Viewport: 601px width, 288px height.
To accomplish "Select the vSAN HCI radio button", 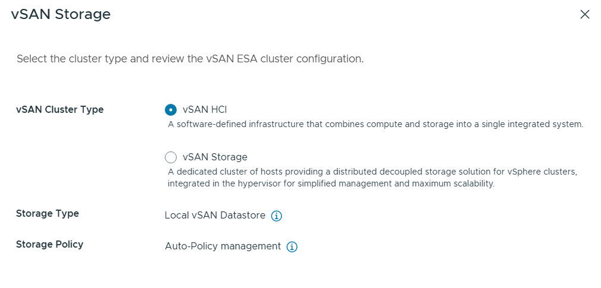I will click(x=171, y=110).
